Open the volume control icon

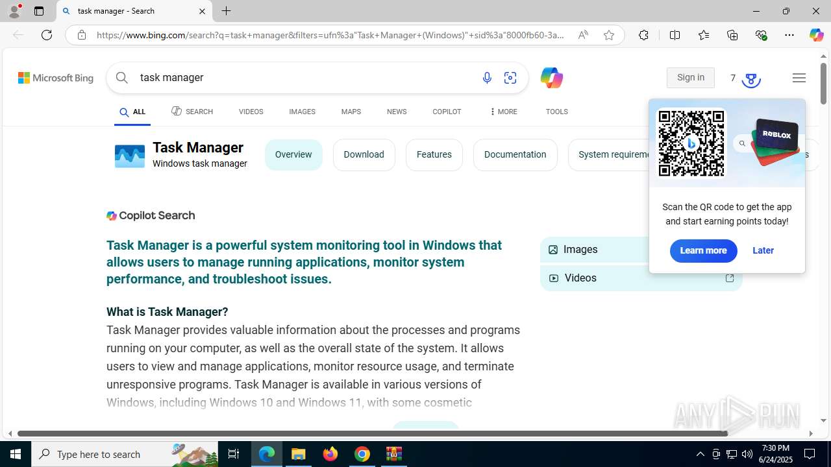pyautogui.click(x=747, y=454)
